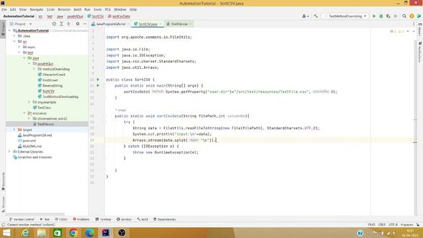The height and width of the screenshot is (238, 423).
Task: Open ReverseString class in tree
Action: [x=53, y=85]
